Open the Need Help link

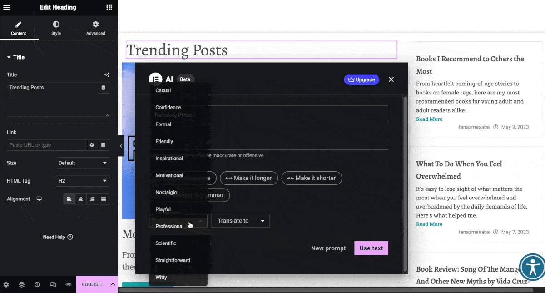click(54, 237)
